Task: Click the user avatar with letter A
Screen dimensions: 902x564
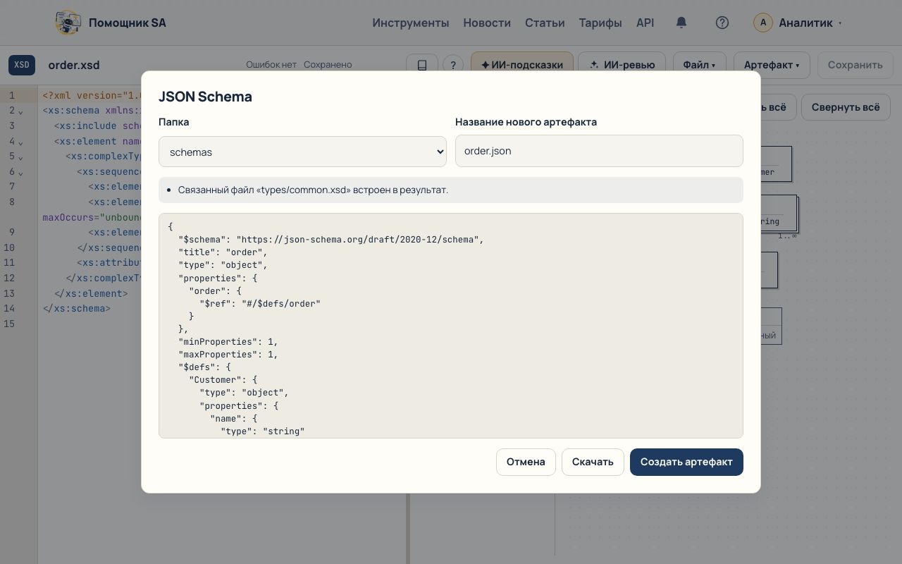Action: (763, 23)
